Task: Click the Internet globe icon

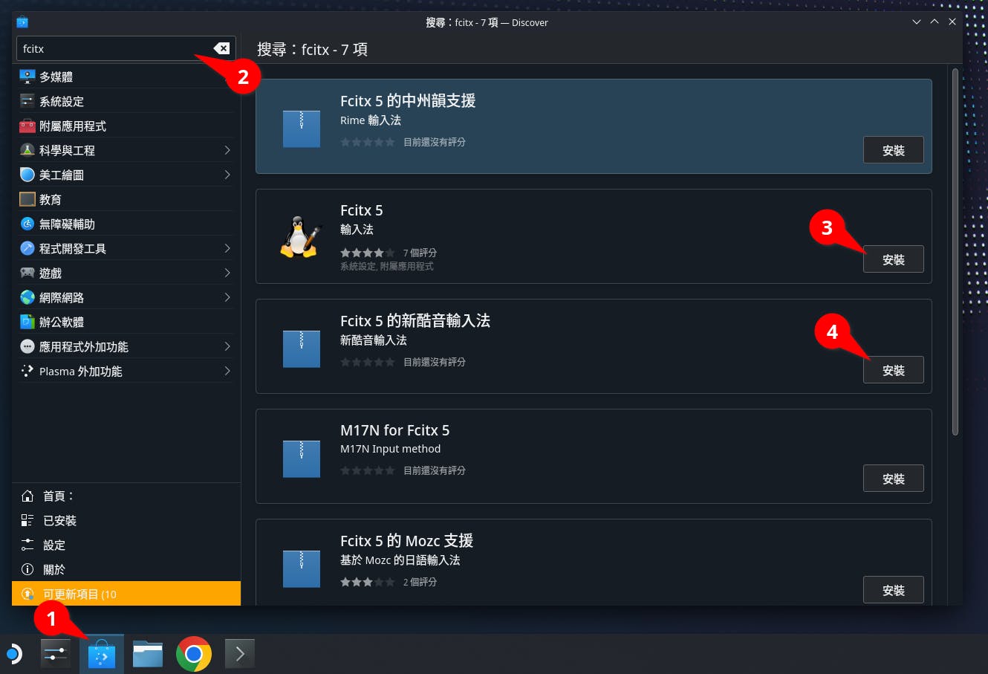Action: pos(27,297)
